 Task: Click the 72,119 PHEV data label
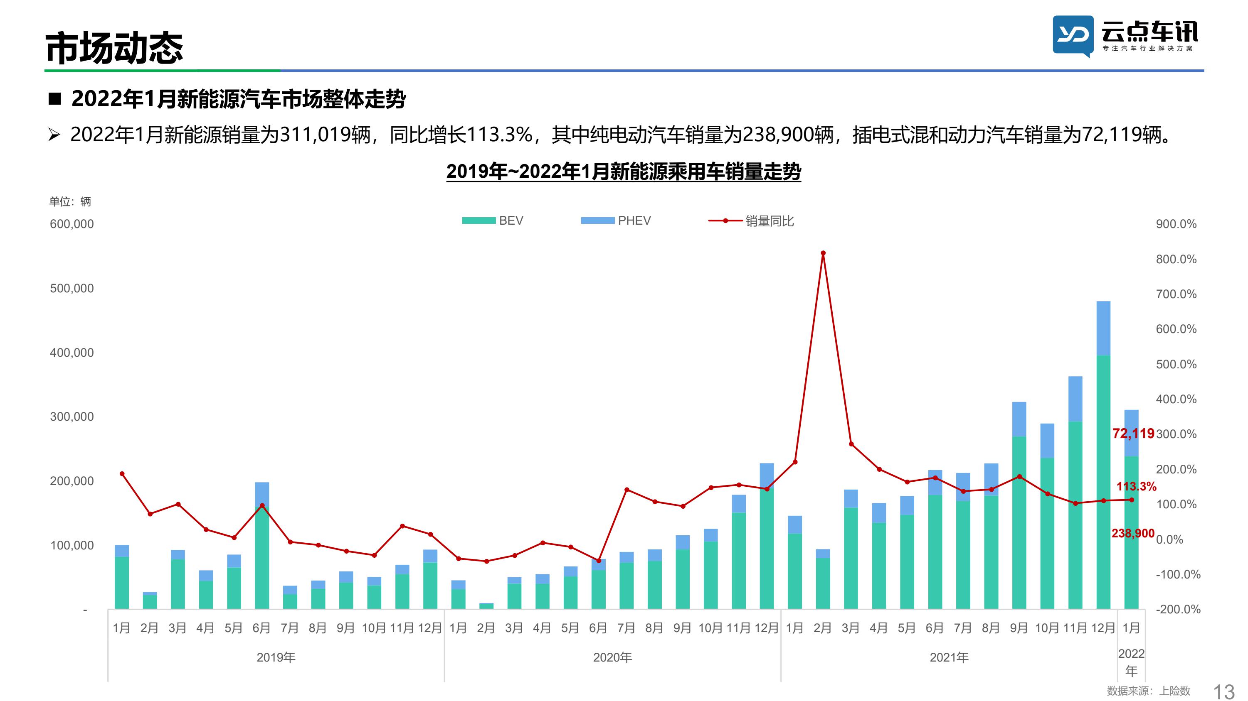[x=1133, y=433]
